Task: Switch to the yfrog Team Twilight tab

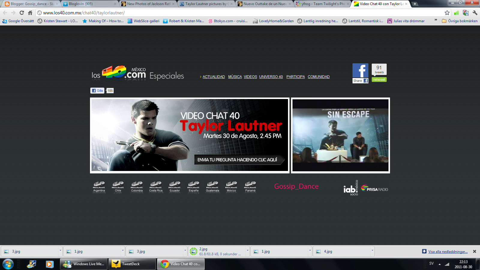Action: pyautogui.click(x=322, y=4)
